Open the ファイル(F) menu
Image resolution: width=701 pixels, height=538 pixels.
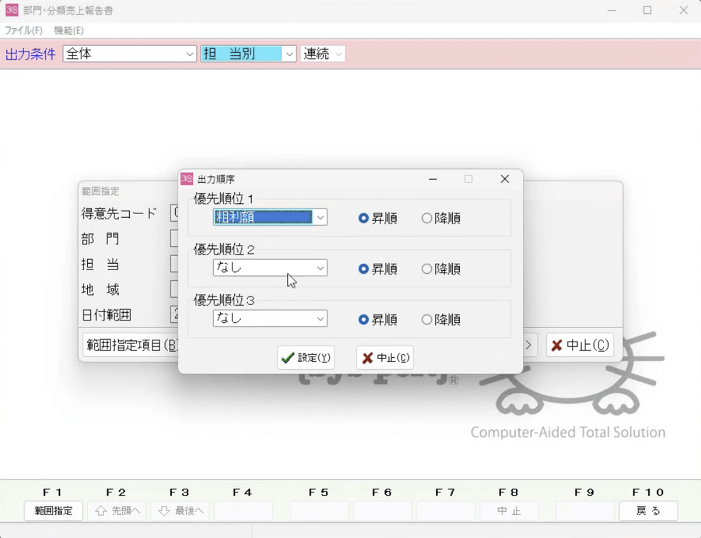point(23,30)
